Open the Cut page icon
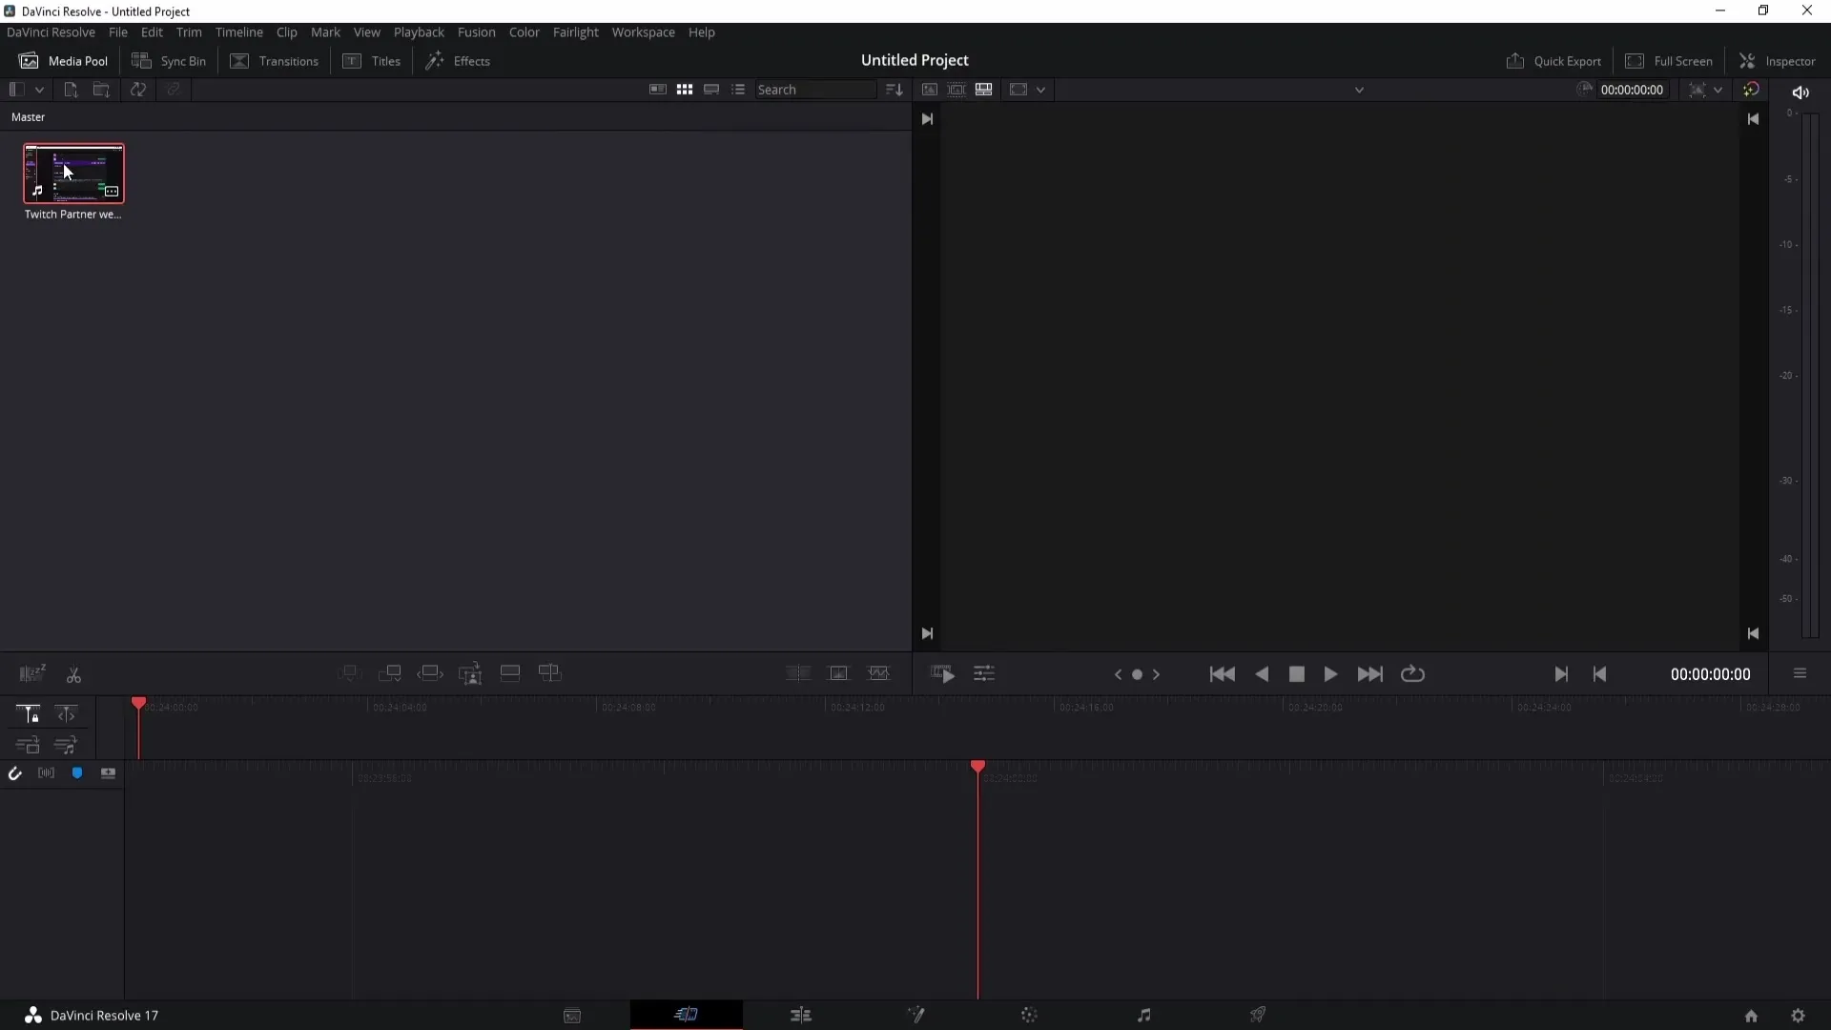This screenshot has width=1831, height=1030. click(x=687, y=1015)
